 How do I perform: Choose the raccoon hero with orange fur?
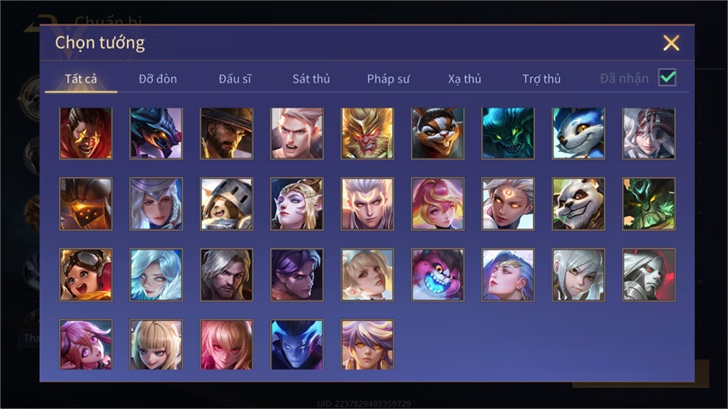[438, 133]
